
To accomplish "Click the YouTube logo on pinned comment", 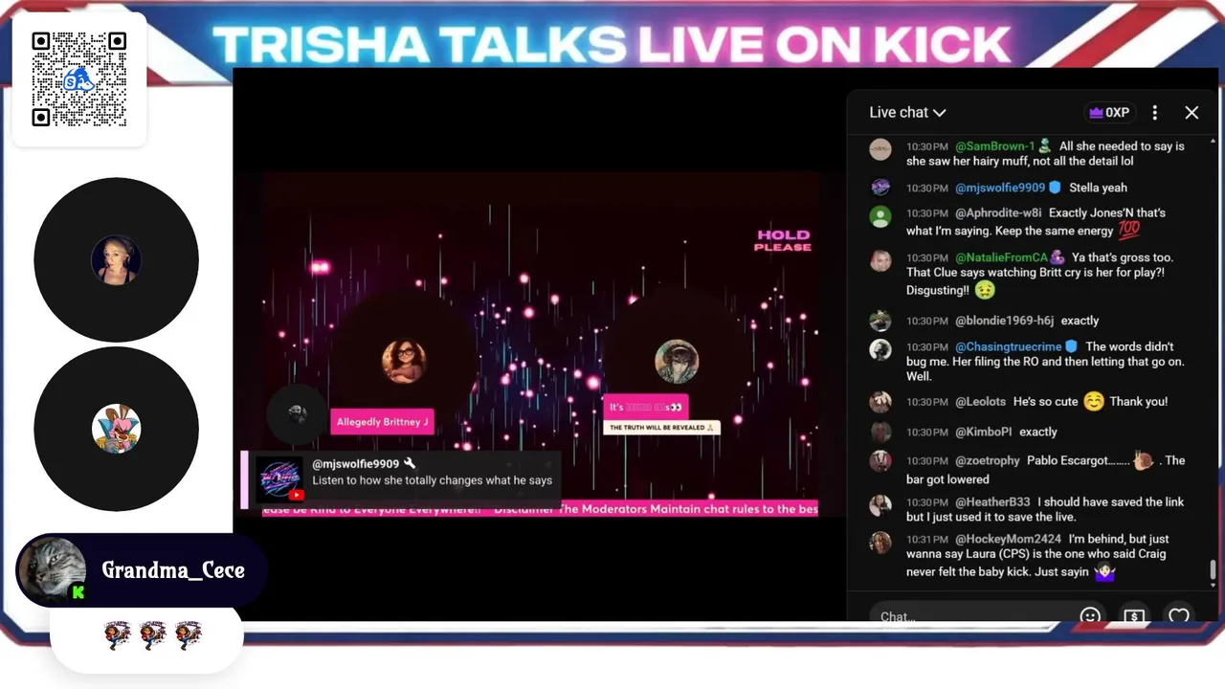I will click(x=297, y=495).
